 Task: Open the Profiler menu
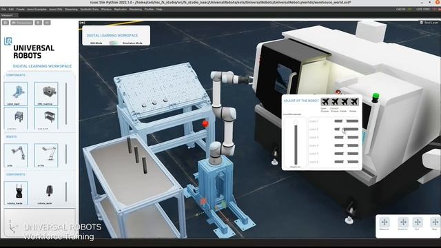[x=149, y=9]
